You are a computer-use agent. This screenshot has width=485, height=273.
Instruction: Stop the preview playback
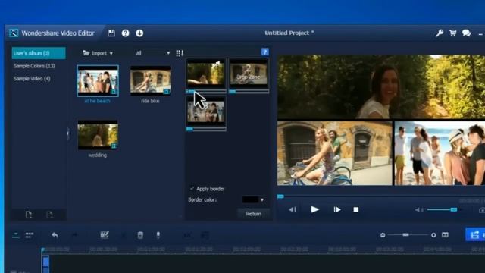click(x=355, y=209)
